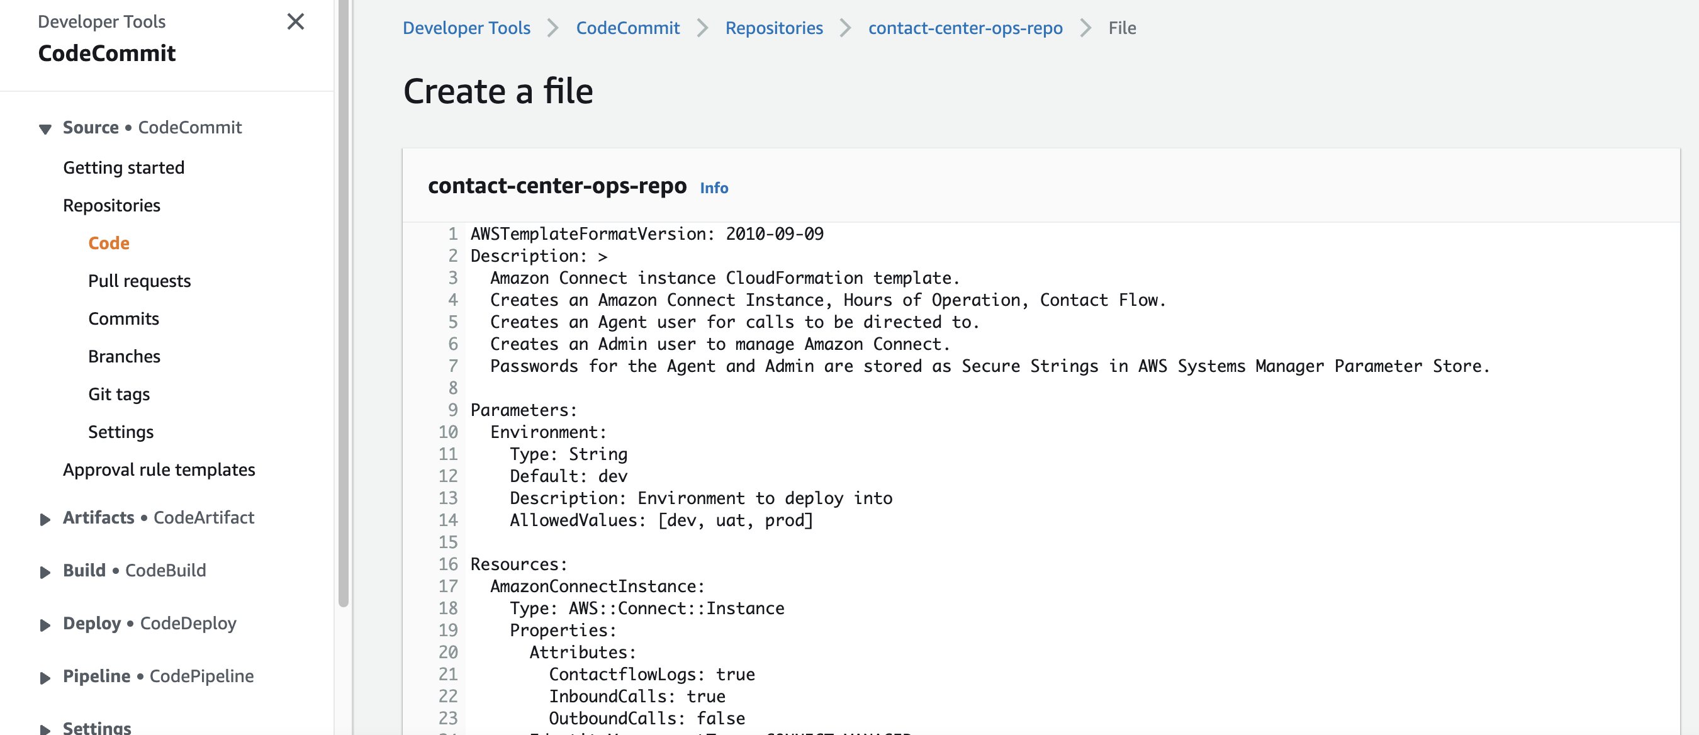Open Approval rule templates
Screen dimensions: 1699x735
(x=159, y=469)
